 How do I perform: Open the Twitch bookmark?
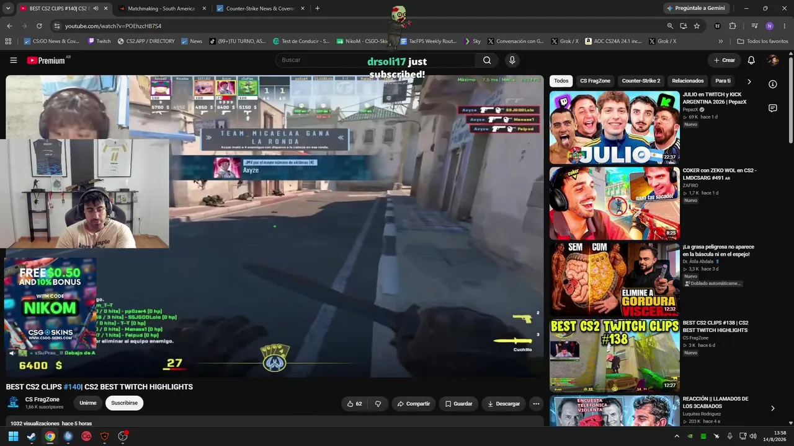[x=99, y=42]
